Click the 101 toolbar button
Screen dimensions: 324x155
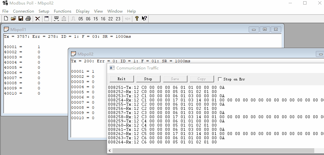coord(128,19)
